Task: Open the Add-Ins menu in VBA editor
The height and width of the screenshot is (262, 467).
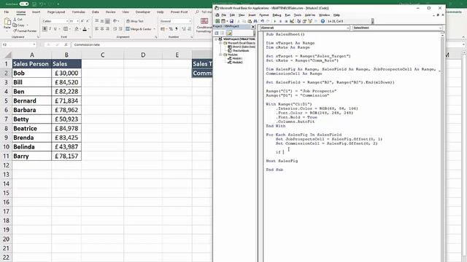Action: pyautogui.click(x=310, y=15)
